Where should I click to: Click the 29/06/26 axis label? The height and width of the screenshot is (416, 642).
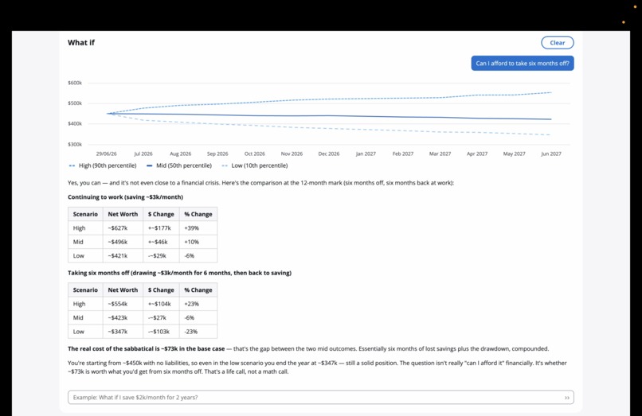[107, 154]
